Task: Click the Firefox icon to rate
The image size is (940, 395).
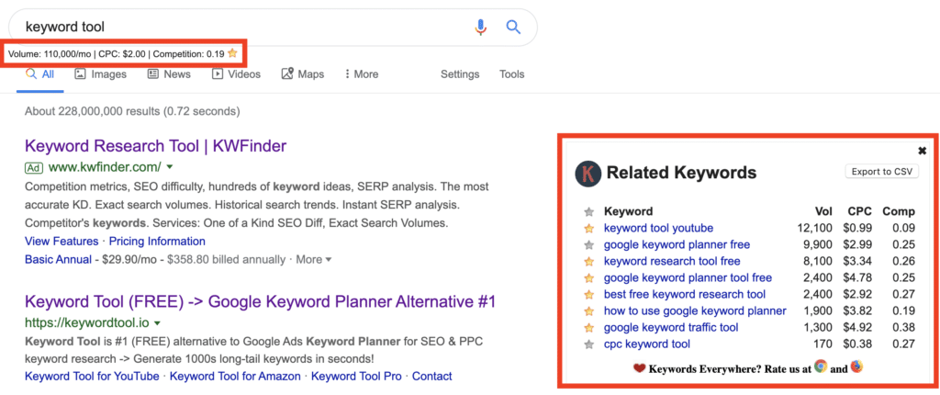Action: coord(856,367)
